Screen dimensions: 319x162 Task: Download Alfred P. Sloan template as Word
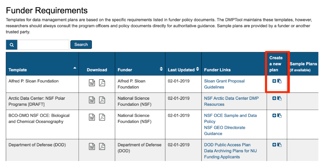(x=92, y=83)
